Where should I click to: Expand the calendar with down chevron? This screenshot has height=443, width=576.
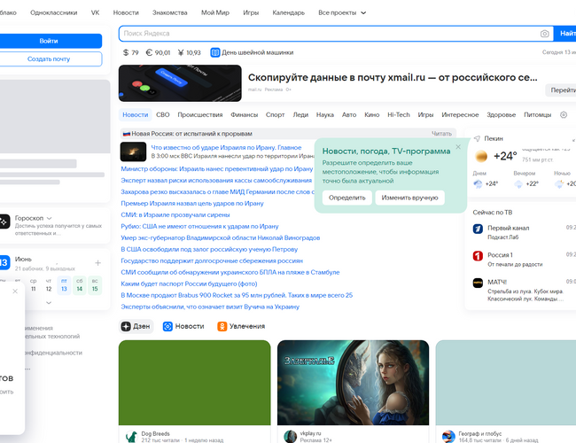coord(48,302)
